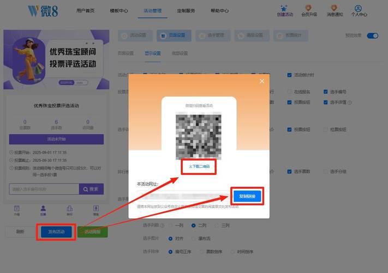The width and height of the screenshot is (388, 273).
Task: Switch to 投票统计 tab
Action: (291, 35)
